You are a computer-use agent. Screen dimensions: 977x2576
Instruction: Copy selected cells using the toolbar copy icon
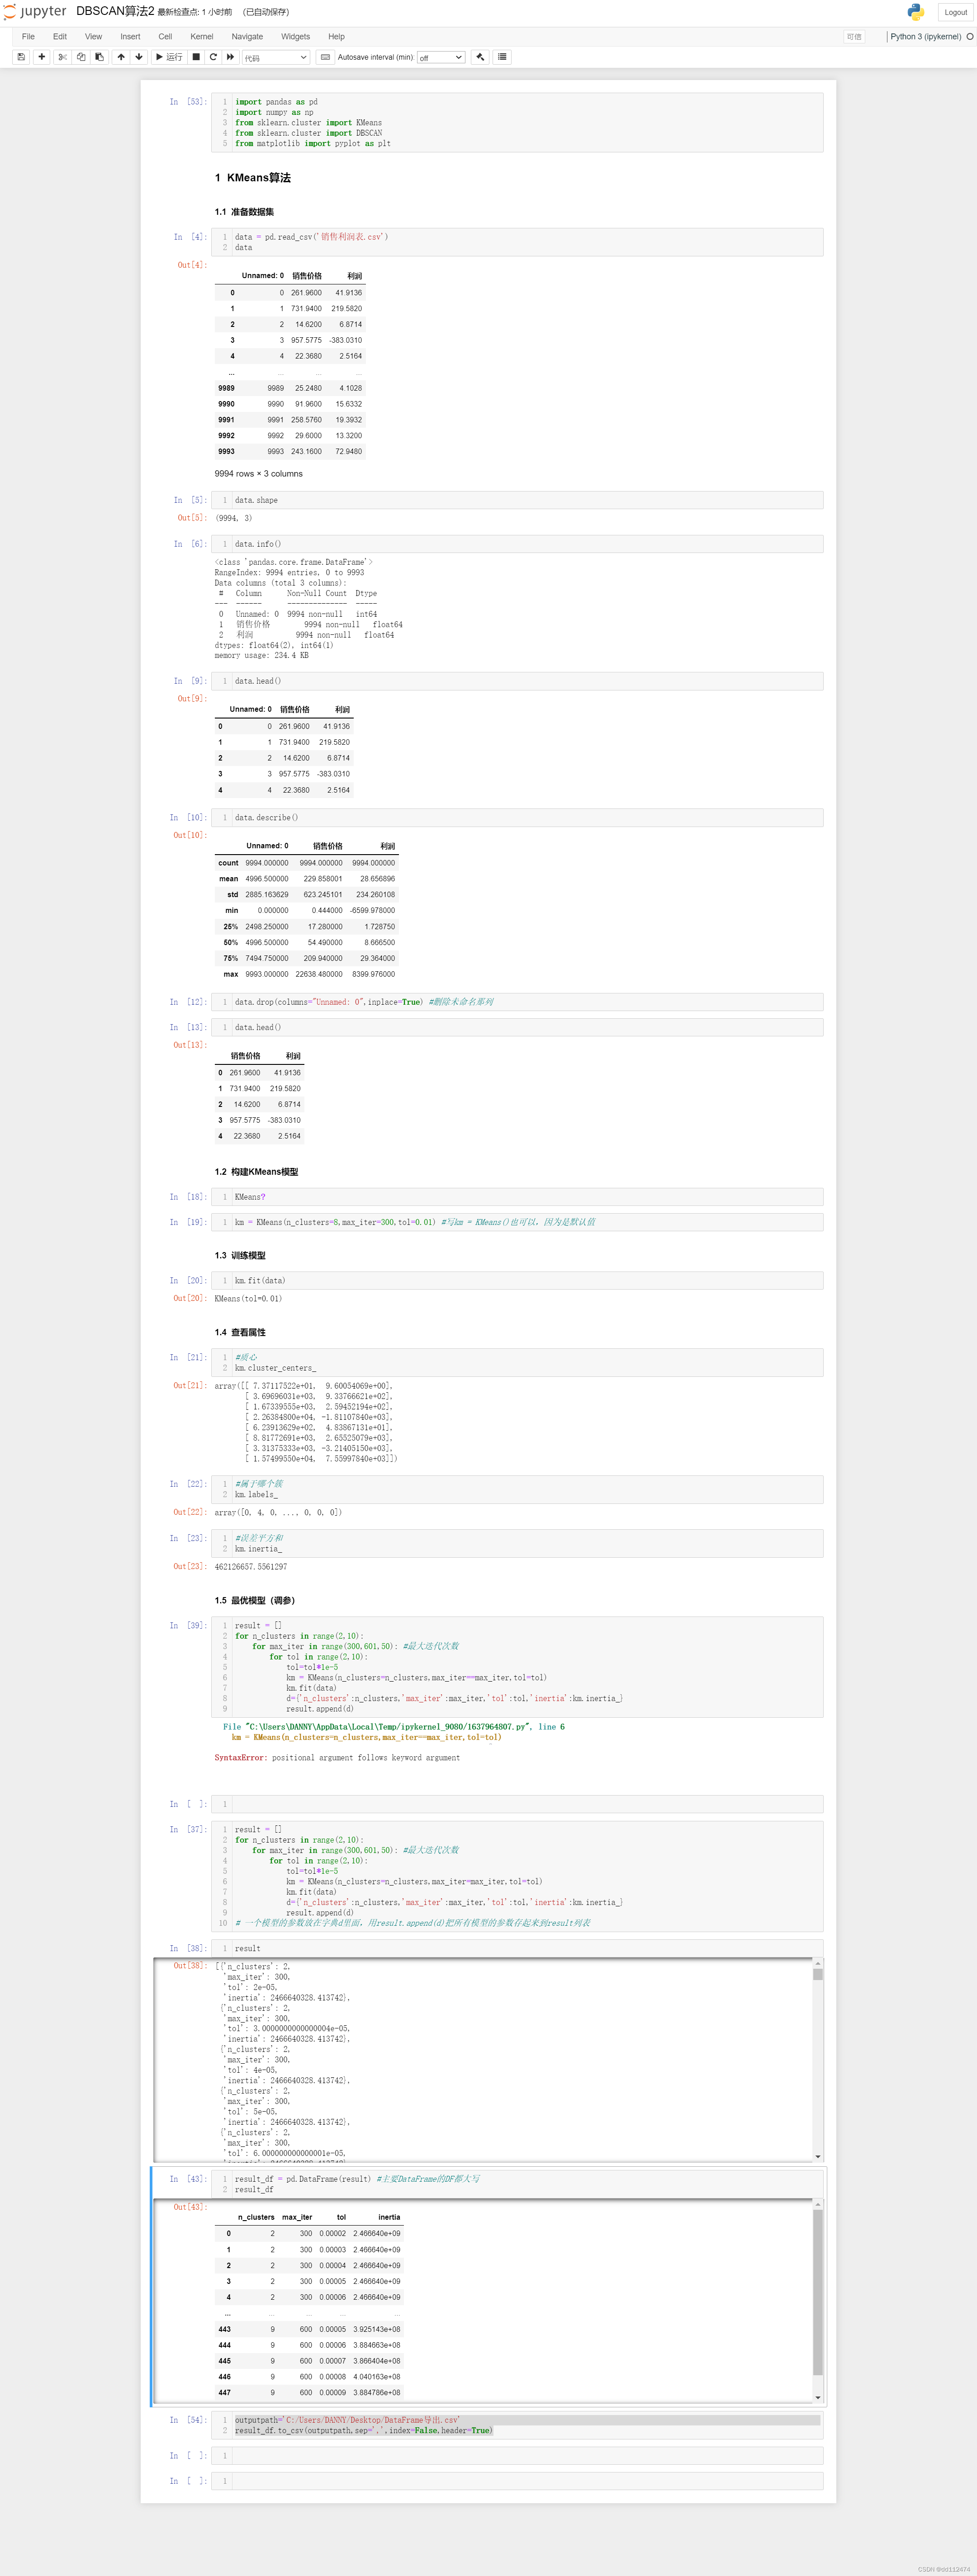(x=81, y=57)
